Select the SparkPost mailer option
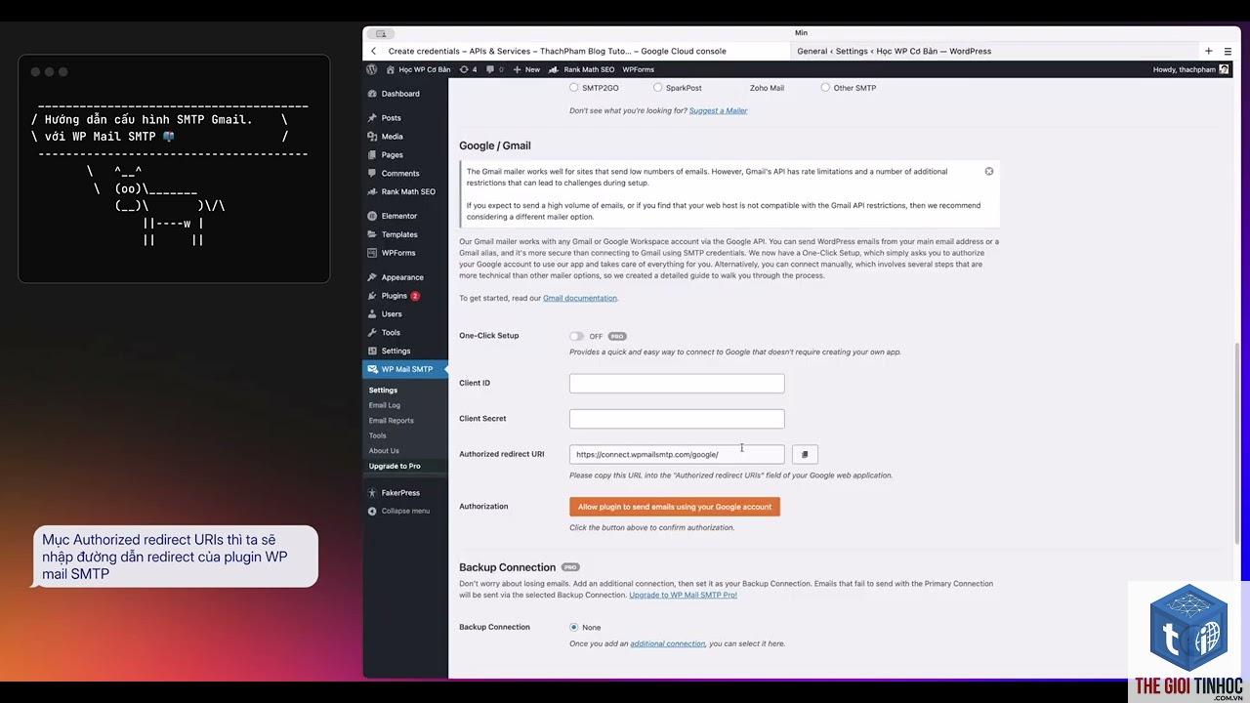1250x703 pixels. pyautogui.click(x=657, y=88)
